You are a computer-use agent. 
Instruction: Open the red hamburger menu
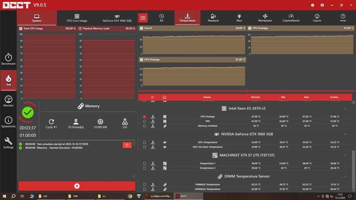[x=143, y=18]
